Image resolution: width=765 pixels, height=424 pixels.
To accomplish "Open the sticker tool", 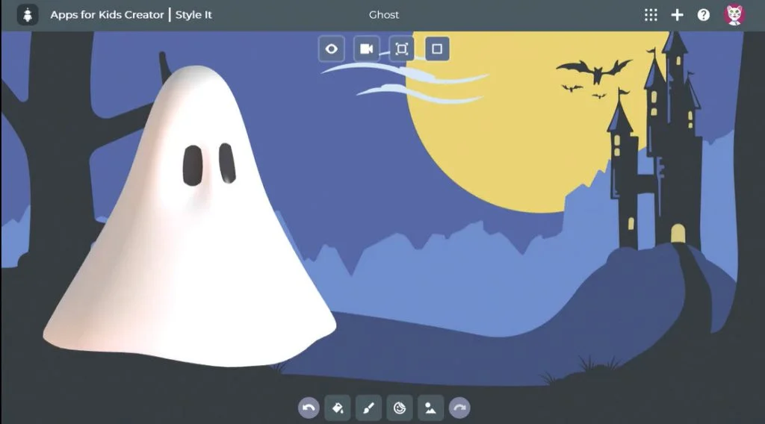I will (400, 408).
